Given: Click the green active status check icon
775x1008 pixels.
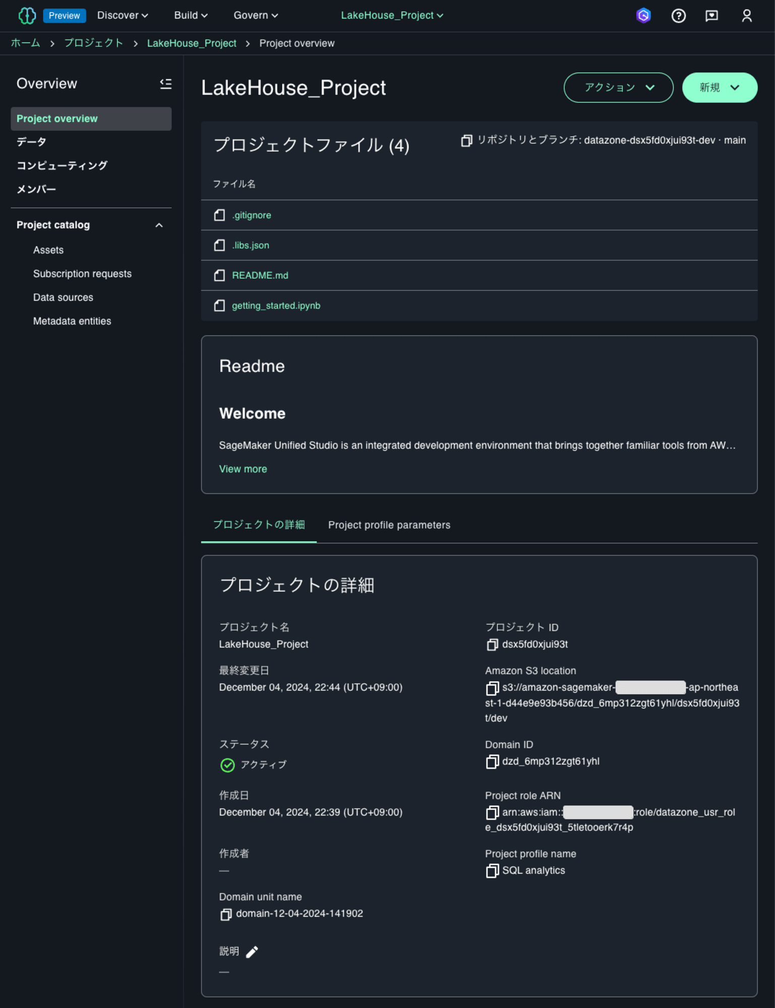Looking at the screenshot, I should click(227, 765).
